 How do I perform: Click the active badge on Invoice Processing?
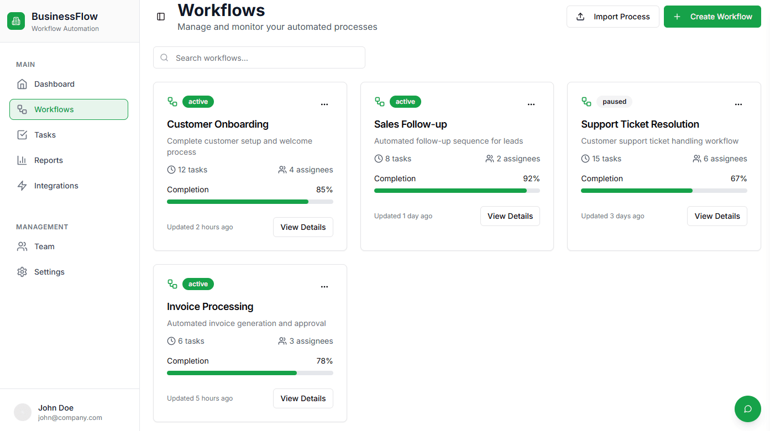198,283
